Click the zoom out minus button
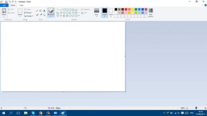This screenshot has height=116, width=207. [x=187, y=108]
